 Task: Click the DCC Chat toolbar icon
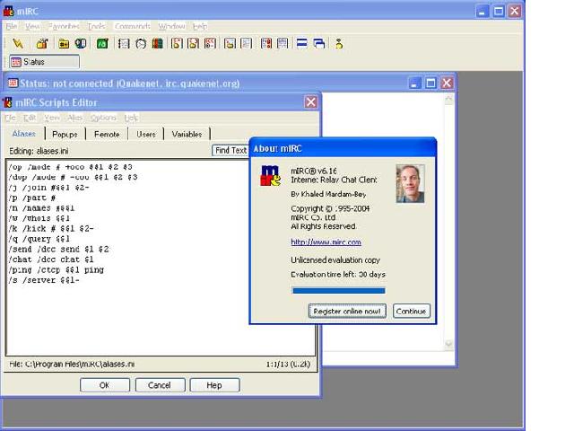pos(194,44)
